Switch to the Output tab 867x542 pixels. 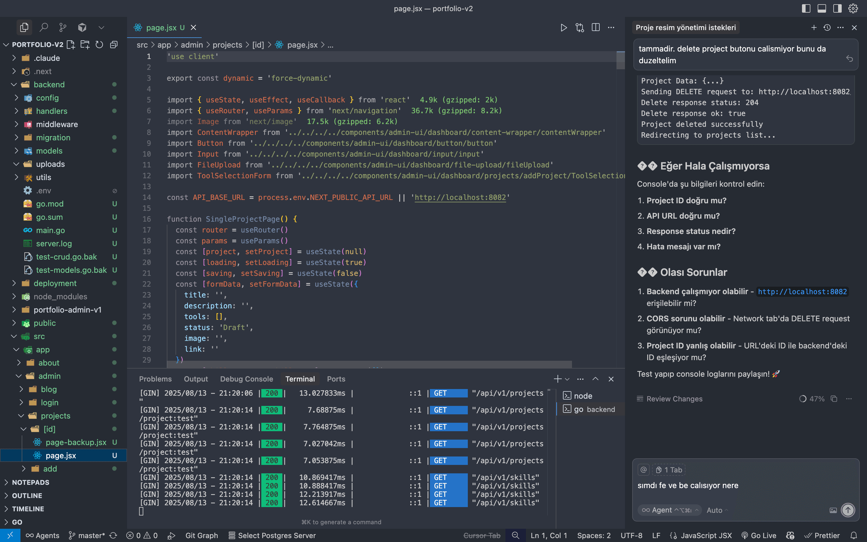click(196, 378)
